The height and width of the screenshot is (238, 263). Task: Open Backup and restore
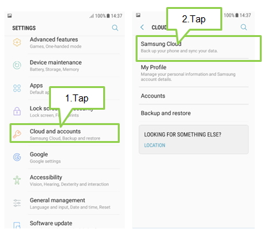tap(194, 113)
